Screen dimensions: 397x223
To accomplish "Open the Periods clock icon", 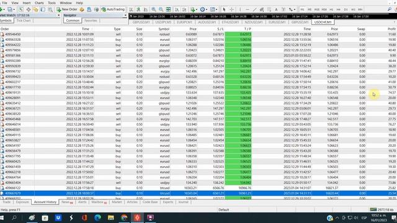I will pyautogui.click(x=202, y=10).
